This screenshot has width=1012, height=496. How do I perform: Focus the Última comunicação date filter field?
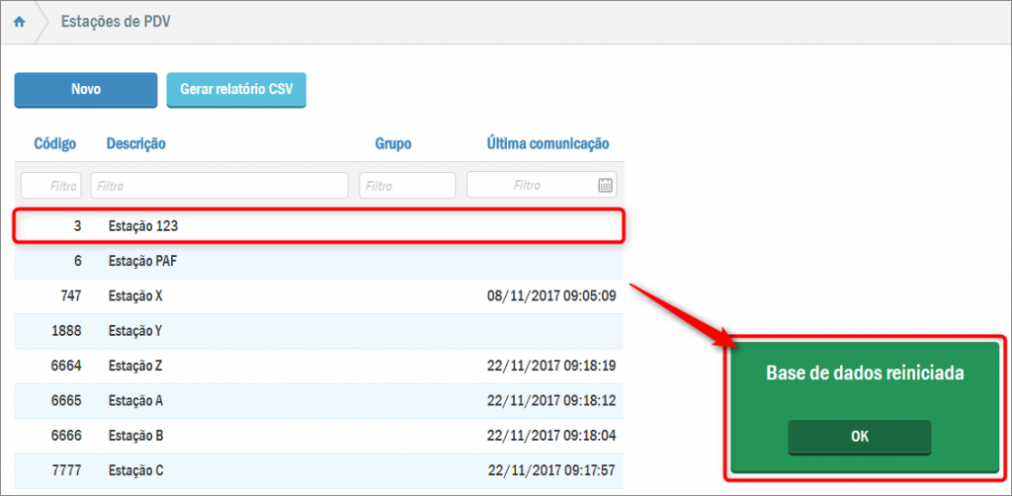coord(531,185)
